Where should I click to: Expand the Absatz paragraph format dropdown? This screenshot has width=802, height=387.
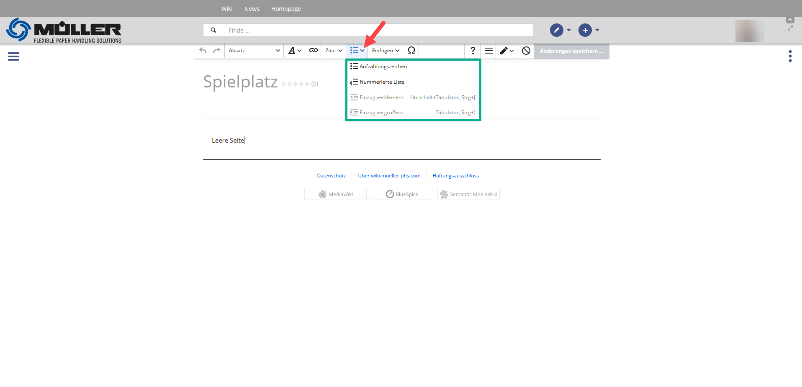254,51
